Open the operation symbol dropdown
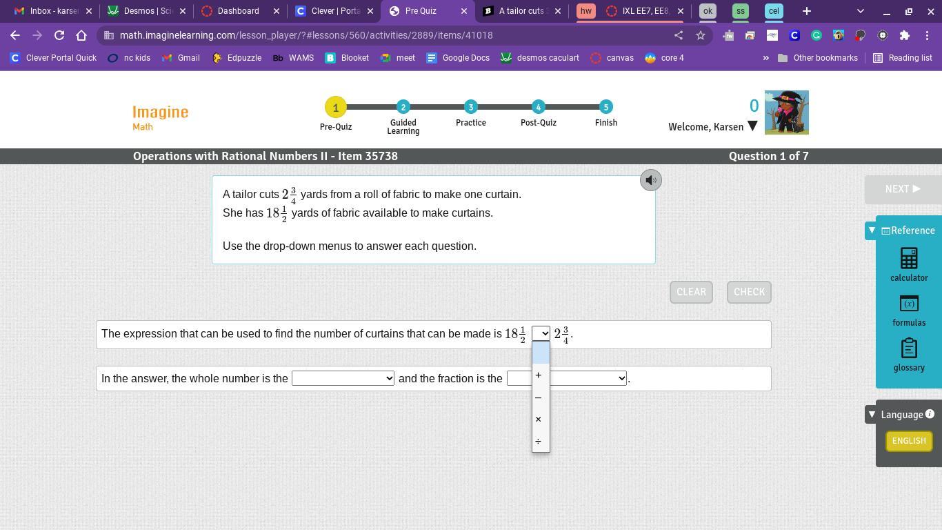The height and width of the screenshot is (530, 942). pos(541,333)
